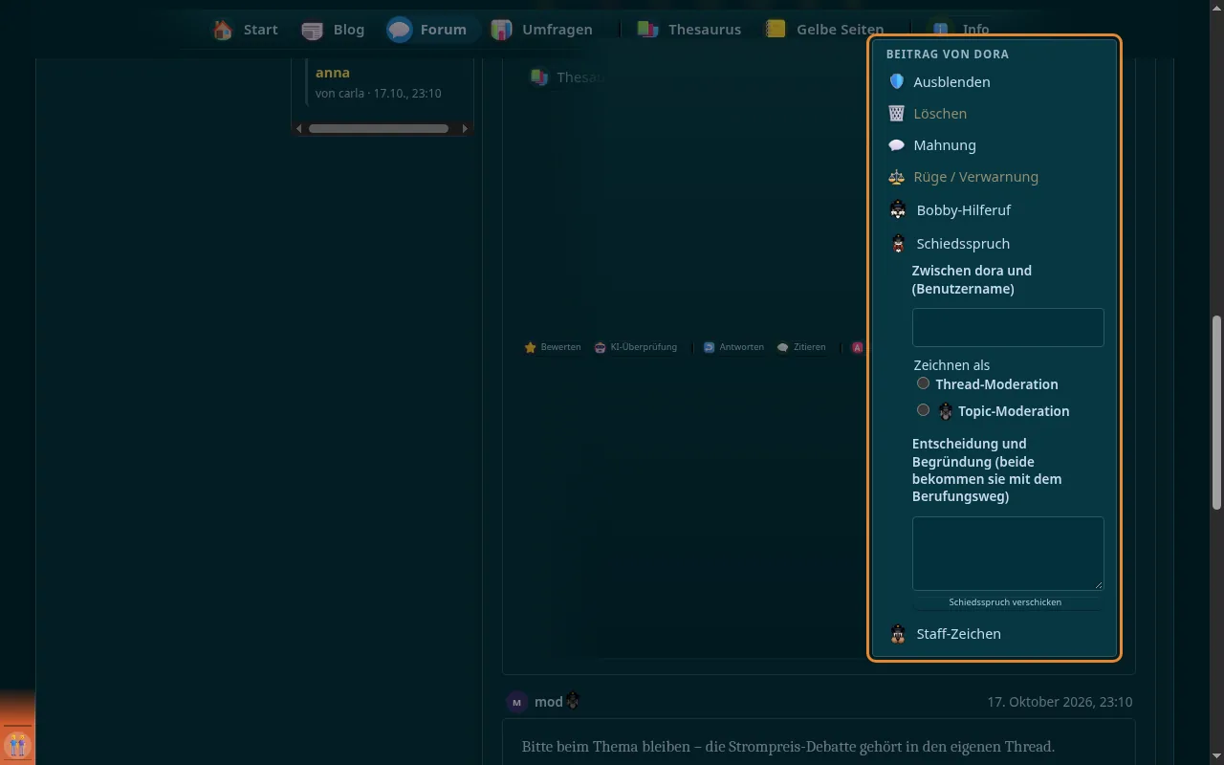Select the Thread-Moderation radio button
The image size is (1224, 765).
click(x=923, y=383)
